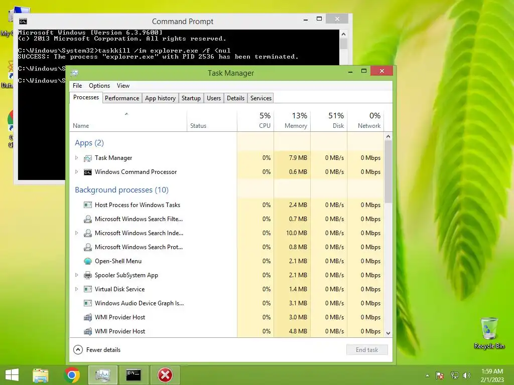Click the process list scroll up arrow

click(x=388, y=136)
